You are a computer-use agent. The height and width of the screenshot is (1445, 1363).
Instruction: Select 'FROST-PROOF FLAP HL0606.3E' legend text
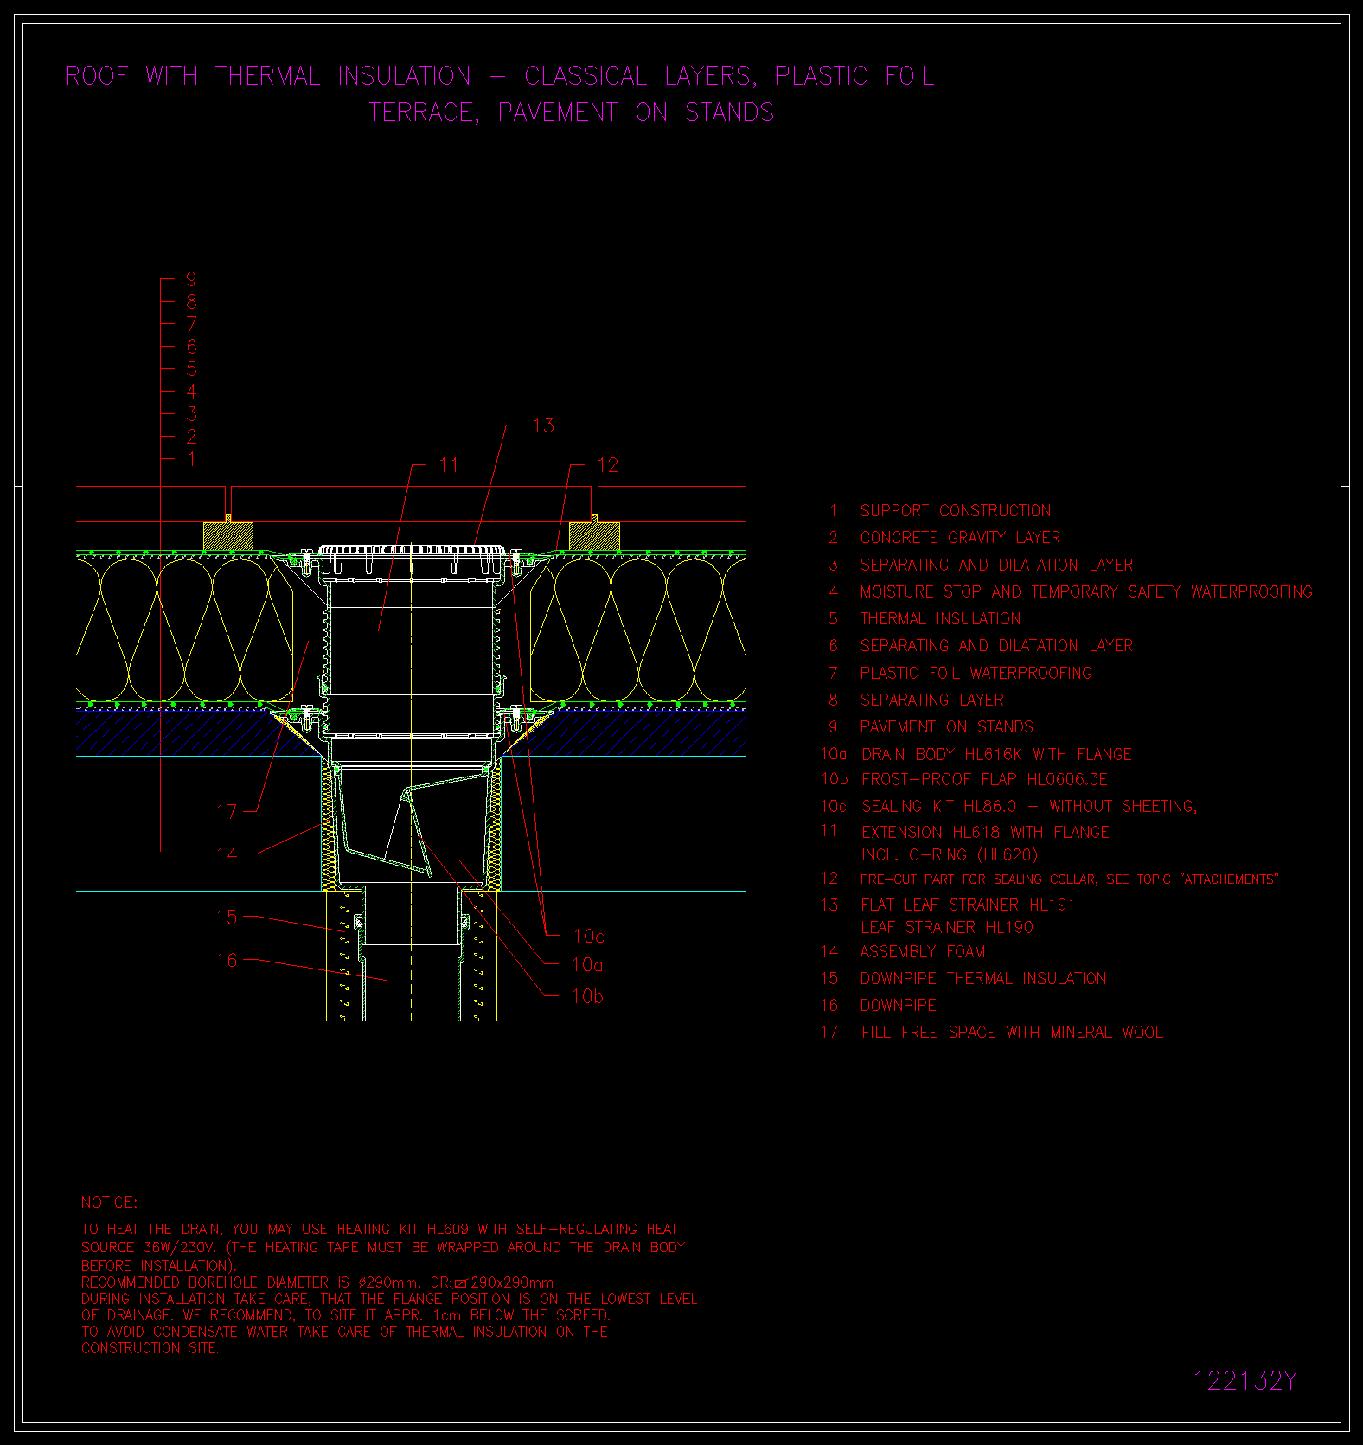(984, 780)
